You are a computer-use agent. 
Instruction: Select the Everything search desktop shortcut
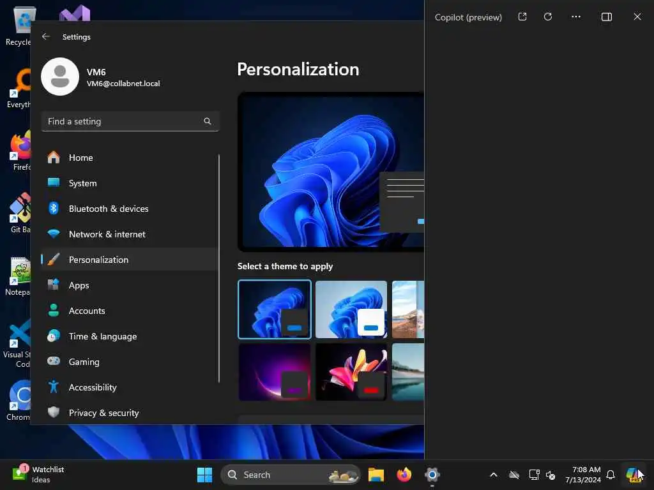click(19, 88)
